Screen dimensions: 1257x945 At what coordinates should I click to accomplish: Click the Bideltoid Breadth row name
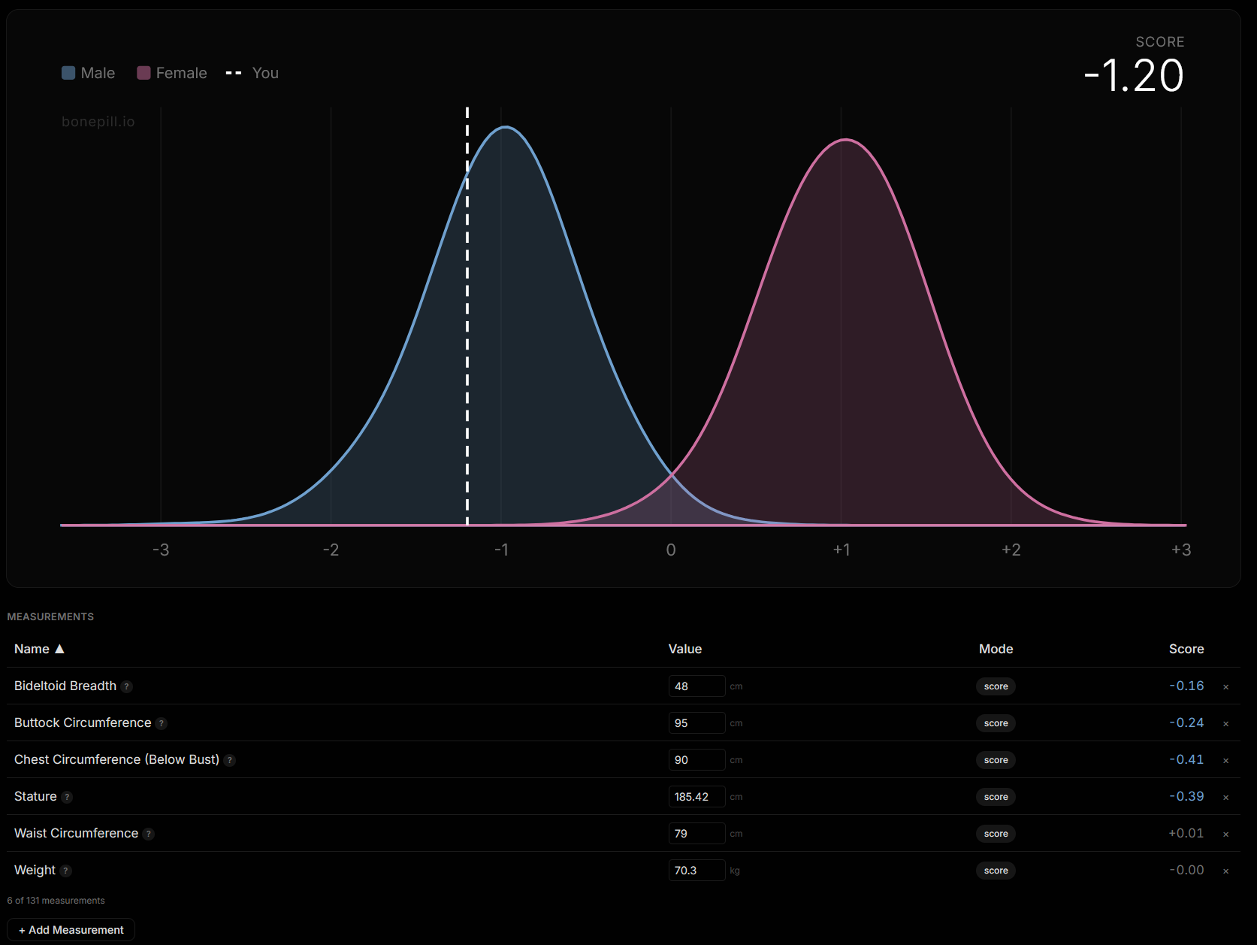[x=65, y=686]
